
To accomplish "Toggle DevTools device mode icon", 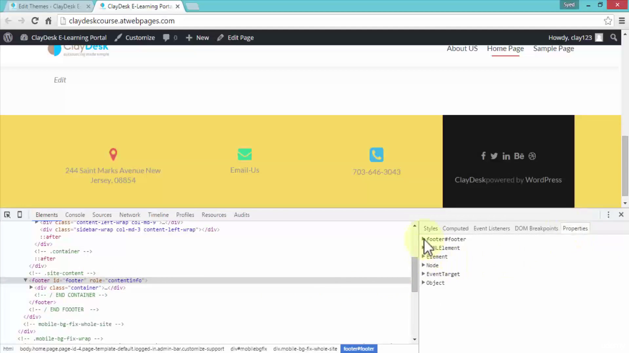I will (x=20, y=215).
